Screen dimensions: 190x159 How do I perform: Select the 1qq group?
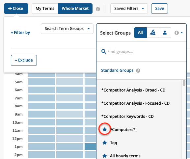point(114,143)
